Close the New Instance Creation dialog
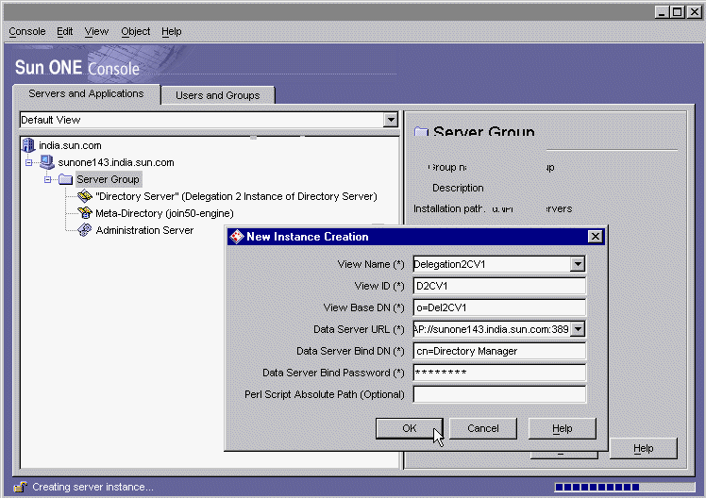This screenshot has width=706, height=498. coord(596,236)
